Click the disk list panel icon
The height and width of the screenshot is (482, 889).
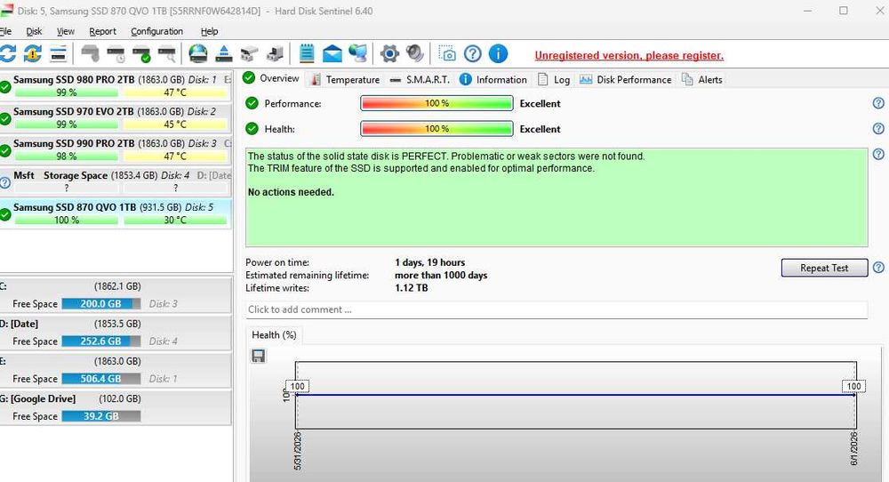[59, 54]
